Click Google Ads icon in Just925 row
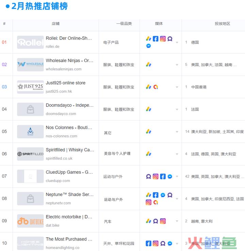 coord(148,87)
